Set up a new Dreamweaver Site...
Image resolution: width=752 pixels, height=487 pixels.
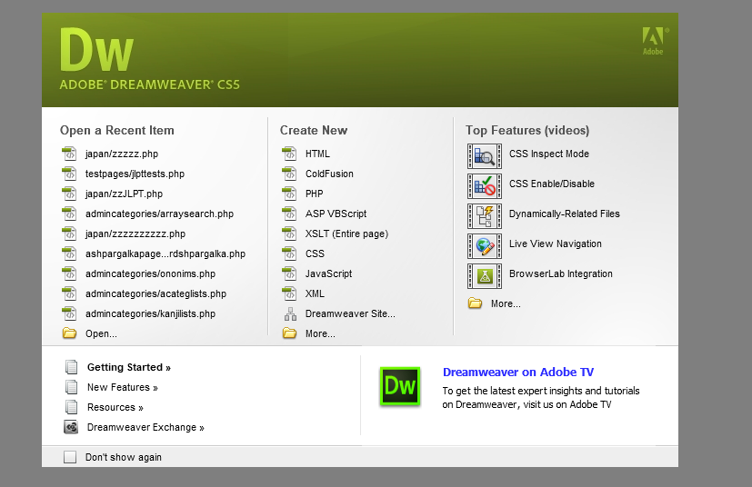(350, 313)
